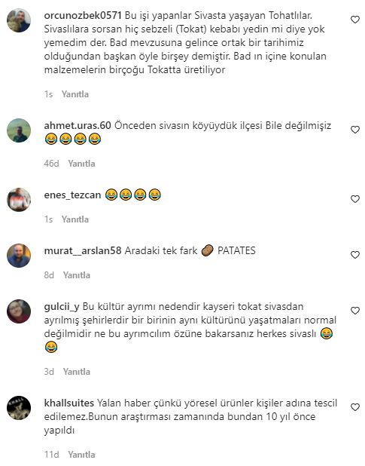The width and height of the screenshot is (365, 466).
Task: Click Yanıtla under khallsuites' comment
Action: [81, 455]
